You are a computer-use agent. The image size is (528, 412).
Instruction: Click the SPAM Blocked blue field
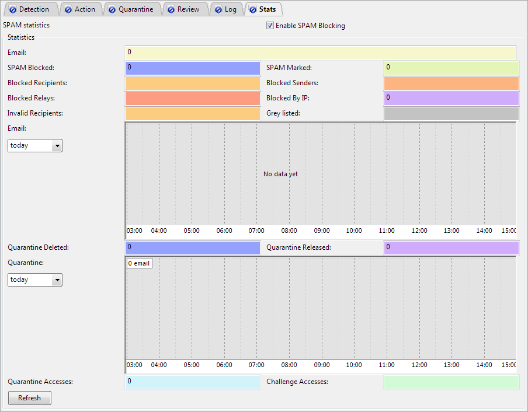click(192, 68)
